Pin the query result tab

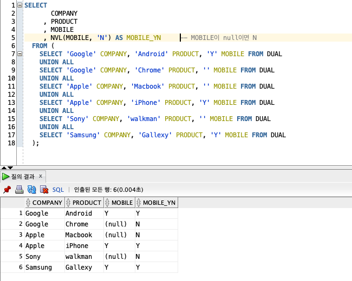pyautogui.click(x=7, y=190)
